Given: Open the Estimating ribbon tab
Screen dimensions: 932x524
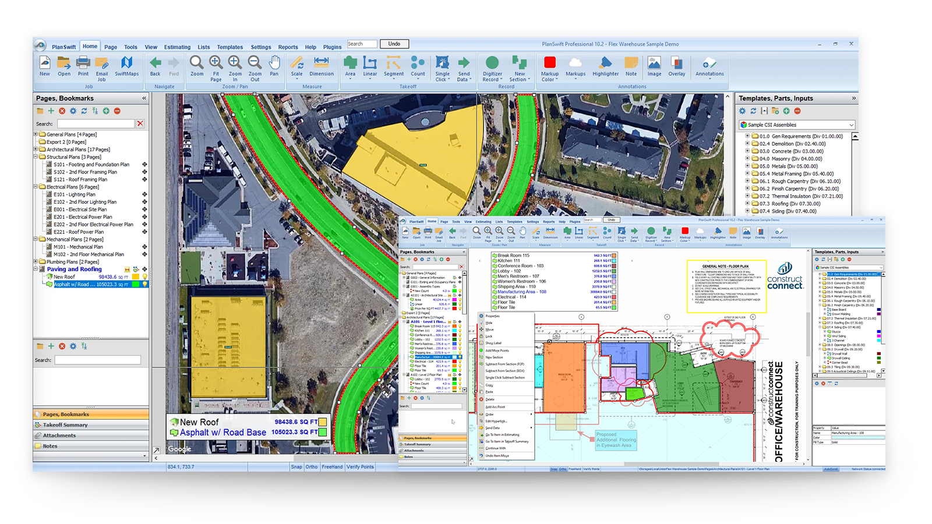Looking at the screenshot, I should coord(177,47).
